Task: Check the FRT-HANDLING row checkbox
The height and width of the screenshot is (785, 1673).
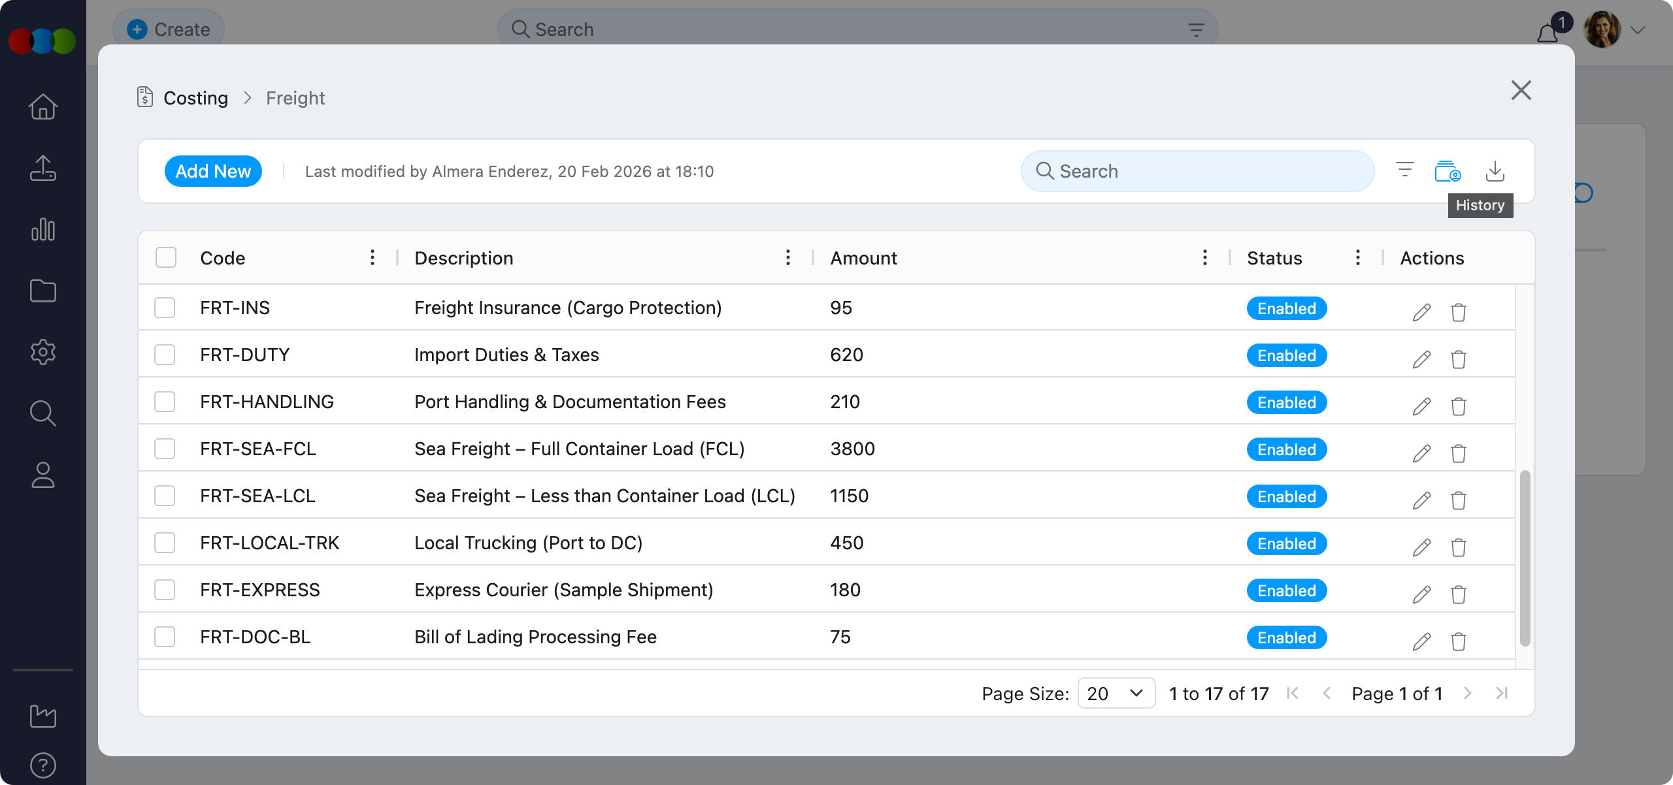Action: [165, 402]
